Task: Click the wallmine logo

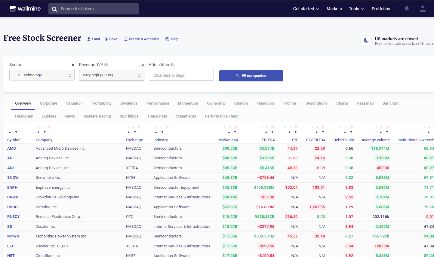Action: click(25, 9)
